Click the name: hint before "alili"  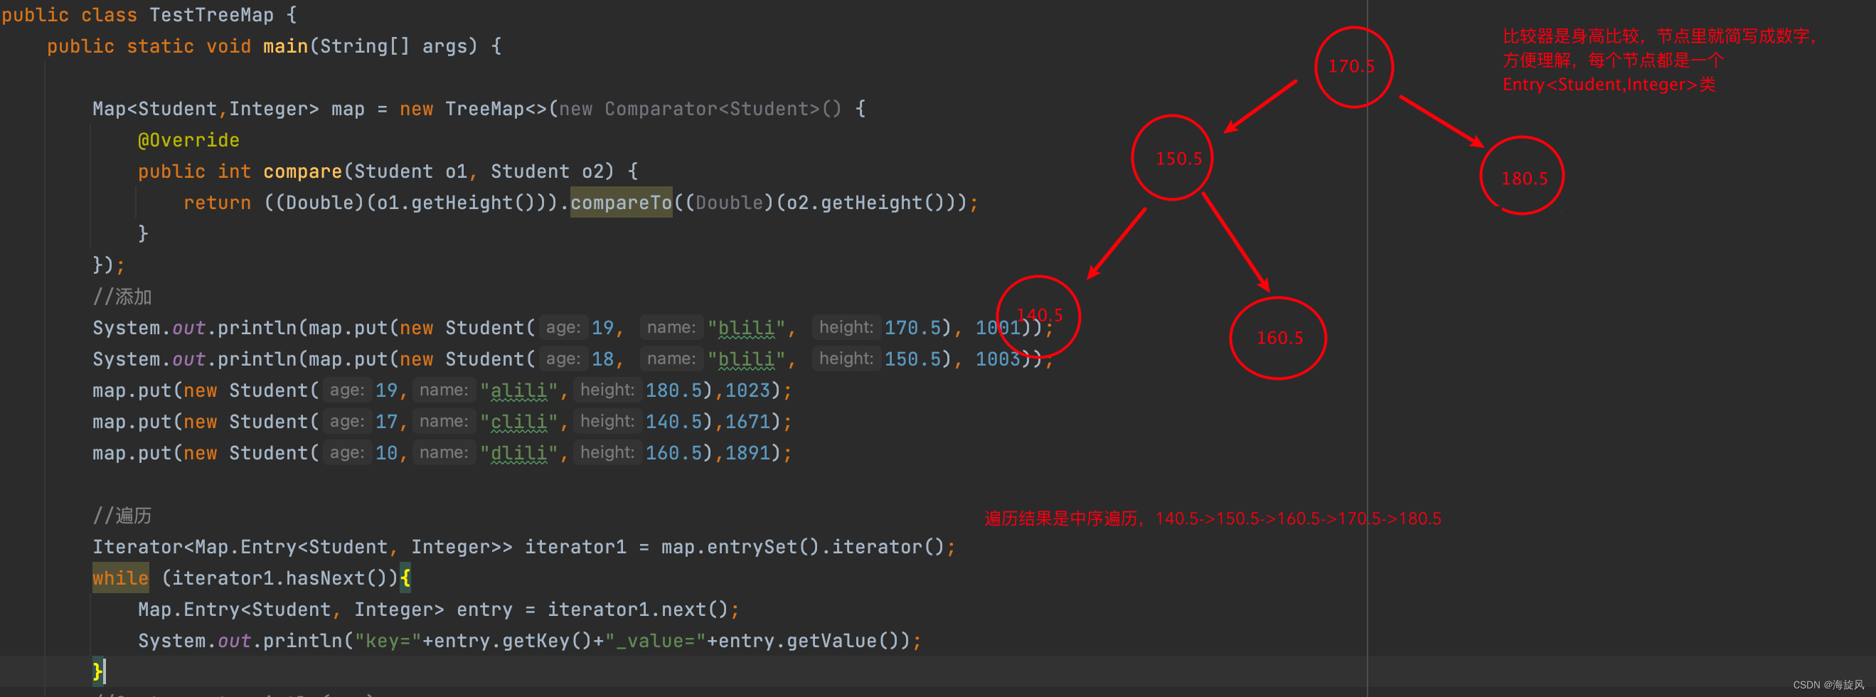pos(444,390)
